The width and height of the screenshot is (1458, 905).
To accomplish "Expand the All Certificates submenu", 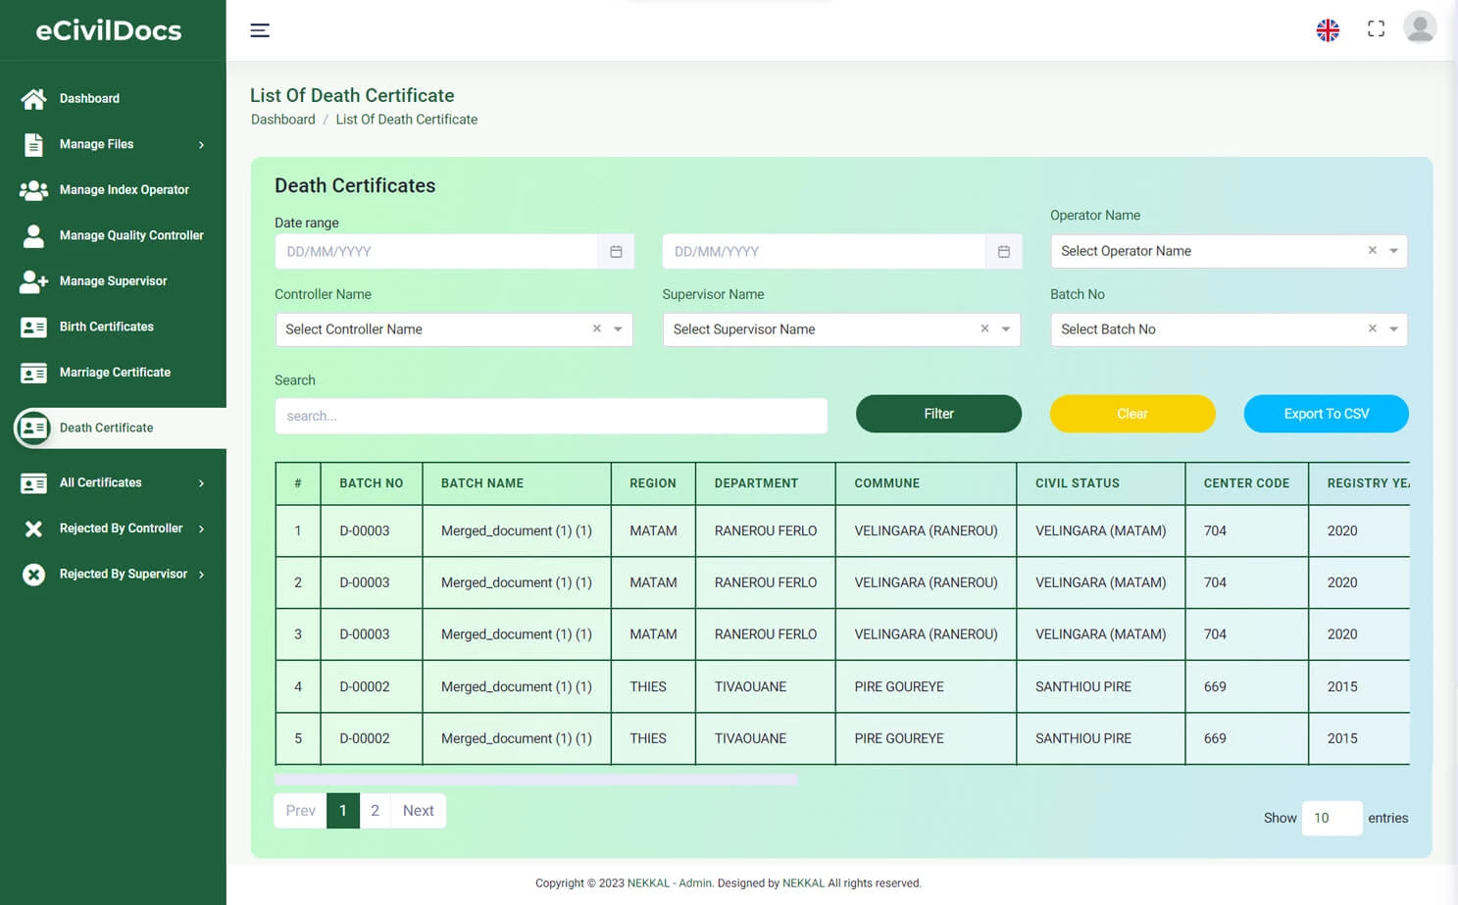I will 101,482.
